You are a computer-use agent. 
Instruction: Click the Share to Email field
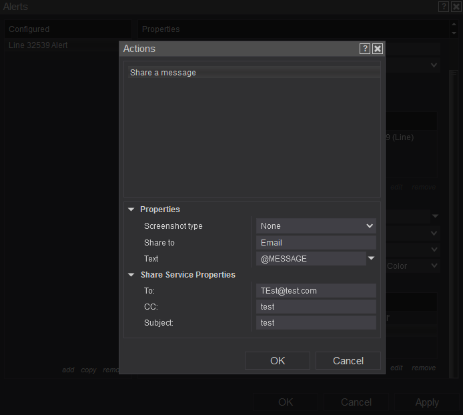pos(316,243)
